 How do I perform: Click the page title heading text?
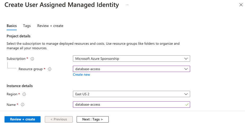point(62,5)
